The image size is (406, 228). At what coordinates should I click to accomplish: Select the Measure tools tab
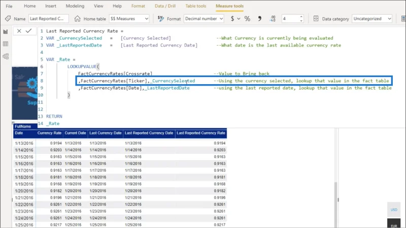tap(229, 6)
